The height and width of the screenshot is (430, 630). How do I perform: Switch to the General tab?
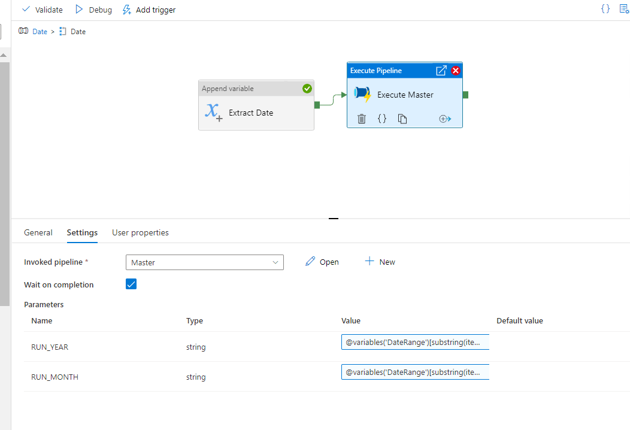point(38,232)
